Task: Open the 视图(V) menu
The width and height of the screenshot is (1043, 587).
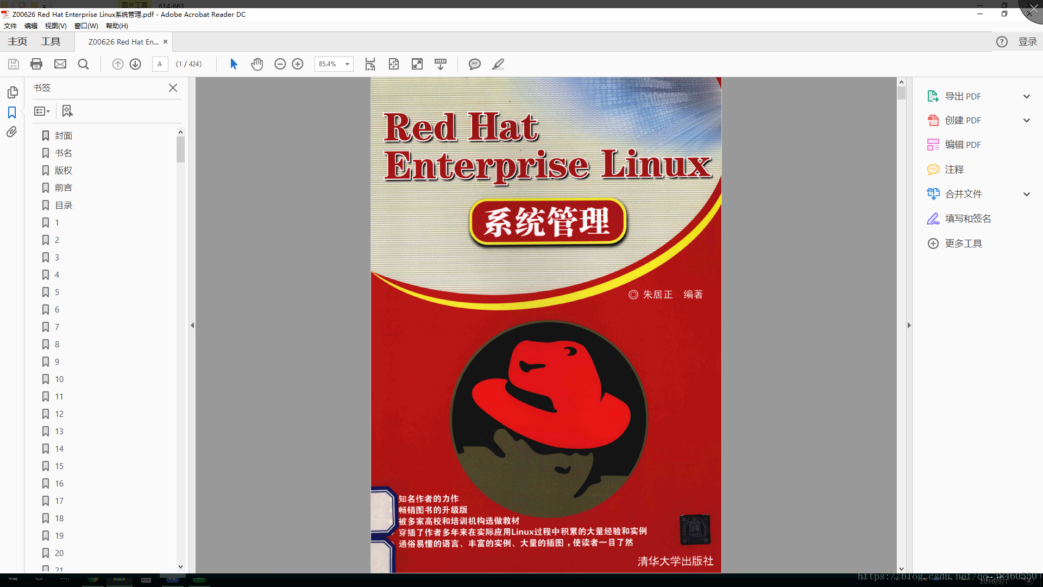Action: 56,26
